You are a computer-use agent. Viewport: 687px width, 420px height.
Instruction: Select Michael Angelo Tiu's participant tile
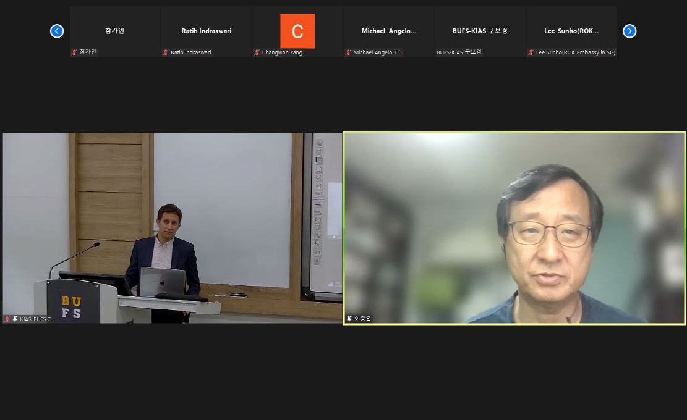point(388,31)
